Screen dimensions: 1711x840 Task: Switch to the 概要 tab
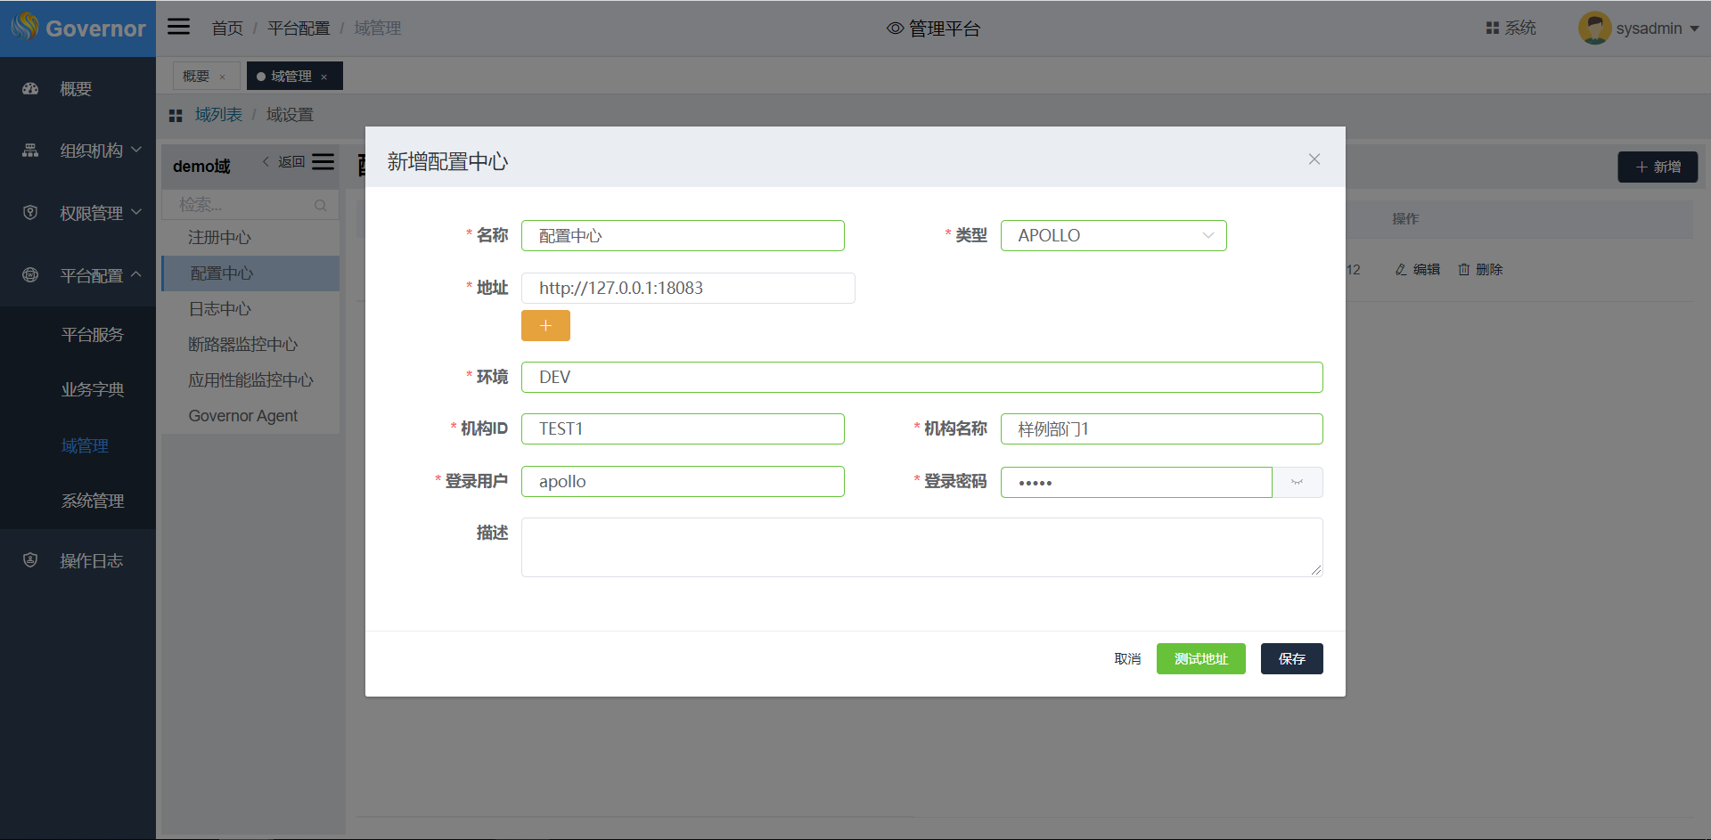[x=196, y=77]
